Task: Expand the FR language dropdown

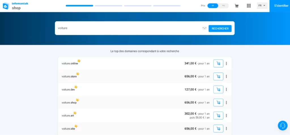Action: (x=262, y=6)
